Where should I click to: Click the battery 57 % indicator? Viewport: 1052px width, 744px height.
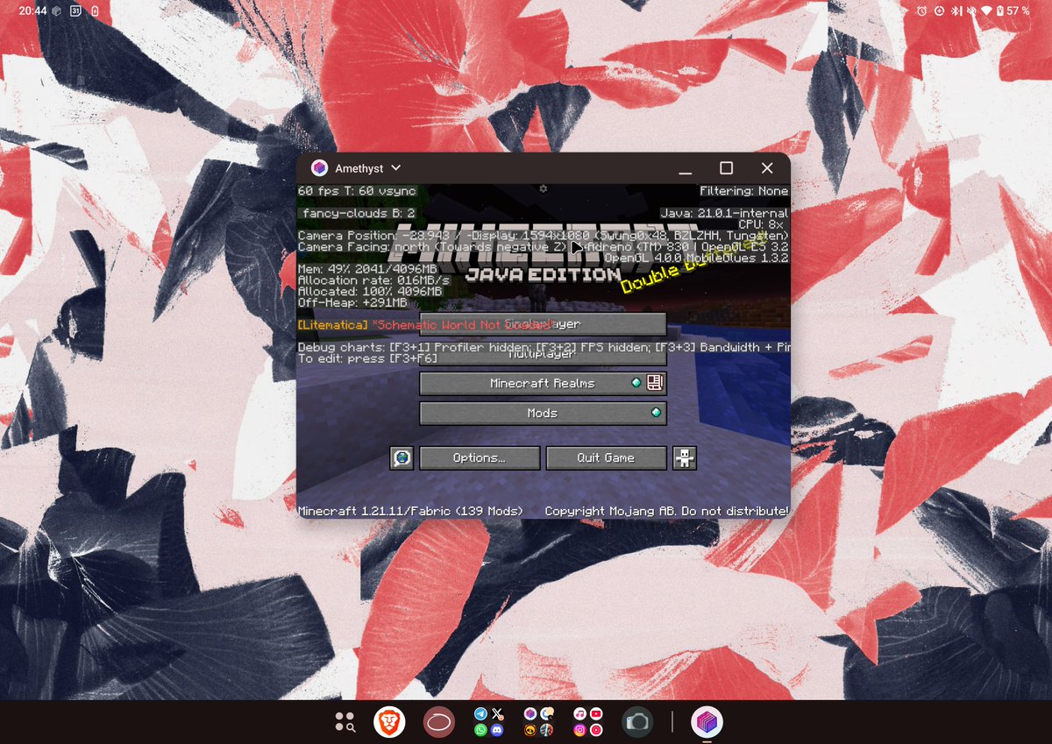[1012, 11]
